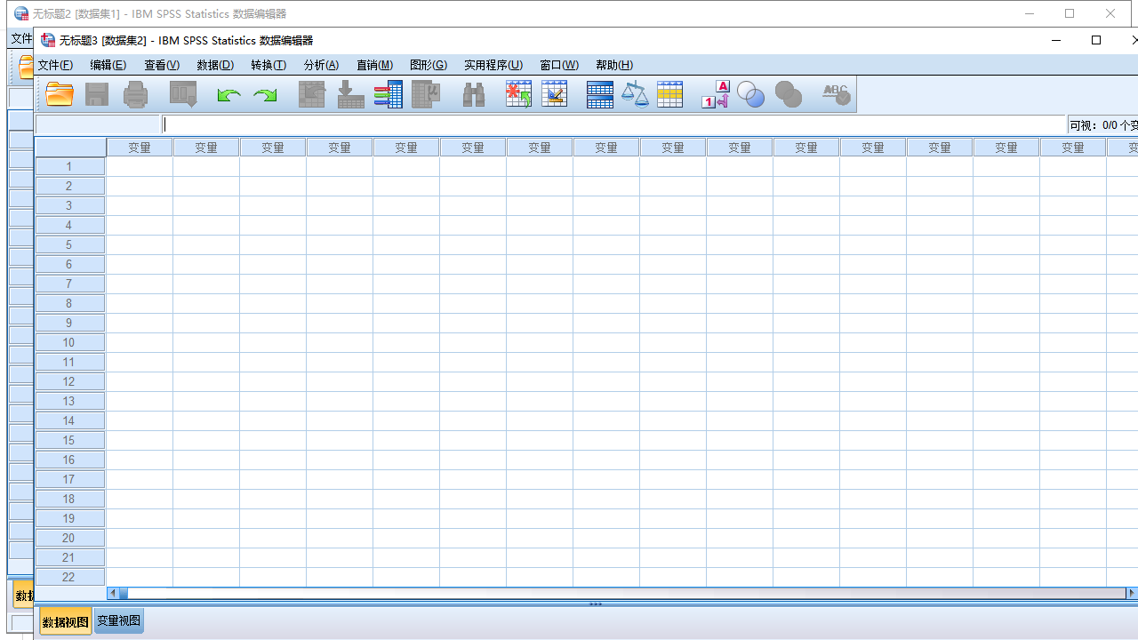Select row header 13
The image size is (1138, 640).
pyautogui.click(x=70, y=401)
